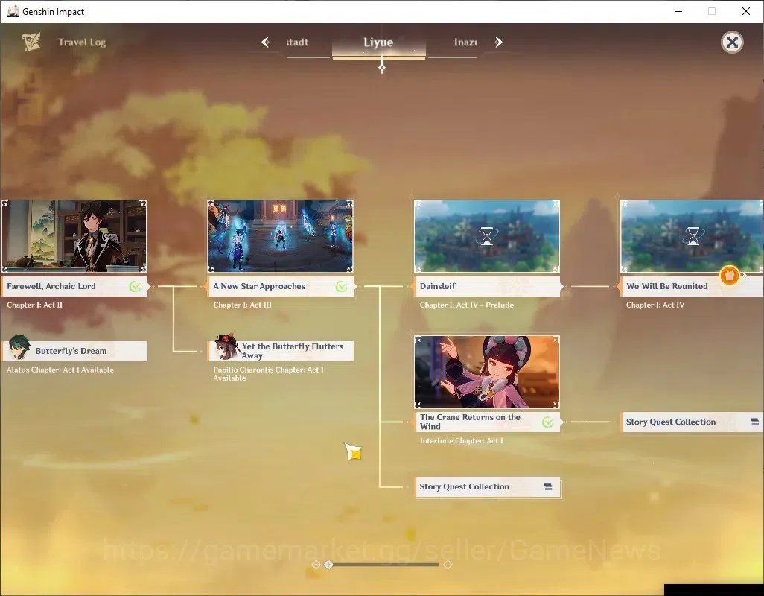Click hourglass icon on Dainsleif thumbnail
The width and height of the screenshot is (764, 596).
[487, 236]
